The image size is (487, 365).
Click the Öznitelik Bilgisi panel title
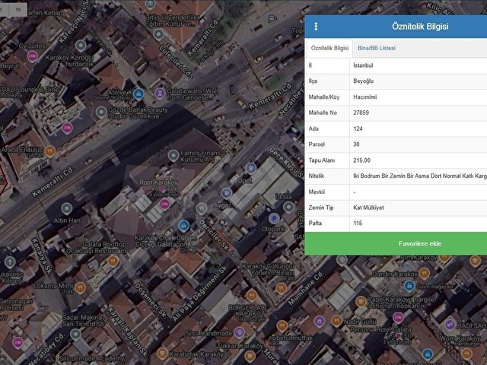(x=420, y=27)
